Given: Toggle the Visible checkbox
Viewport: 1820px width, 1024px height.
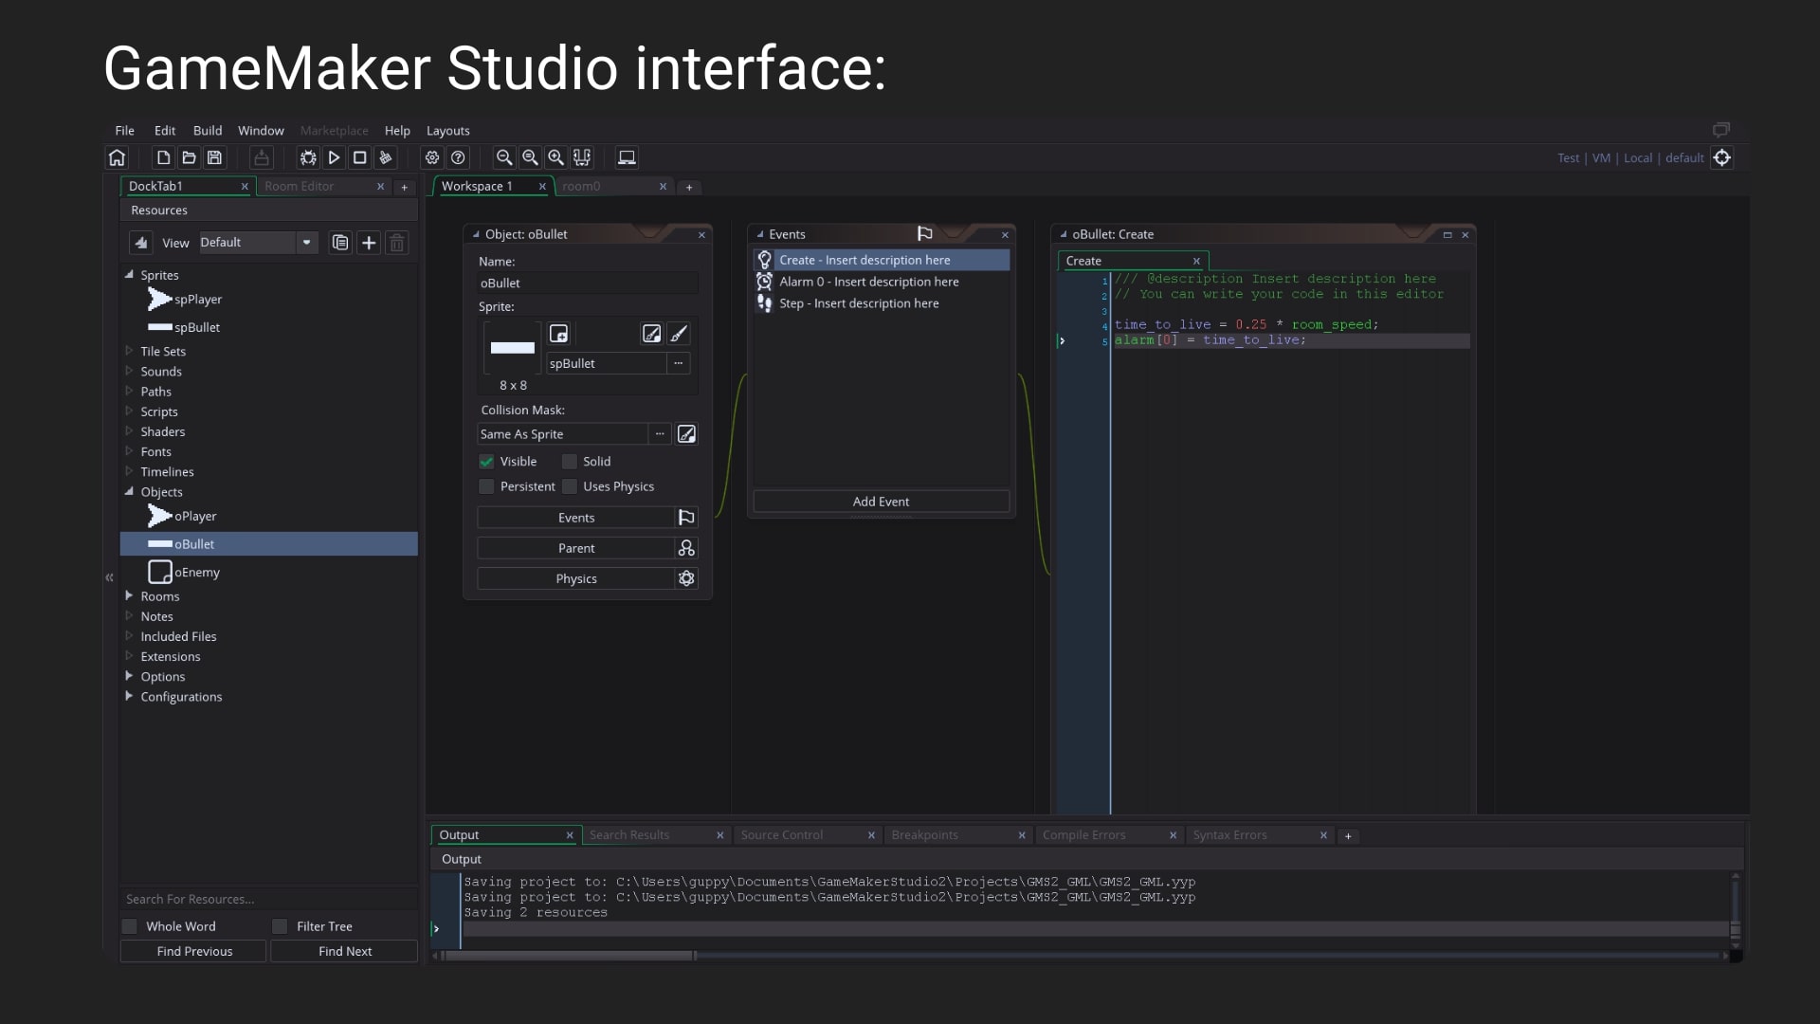Looking at the screenshot, I should pos(486,462).
